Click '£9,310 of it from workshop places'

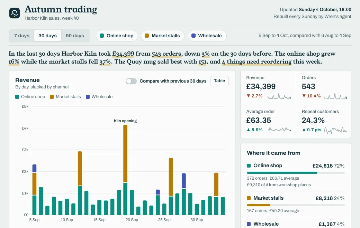tap(279, 185)
